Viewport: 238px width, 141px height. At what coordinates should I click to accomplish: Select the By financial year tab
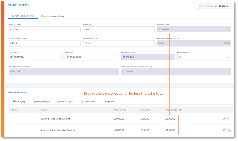point(42,101)
